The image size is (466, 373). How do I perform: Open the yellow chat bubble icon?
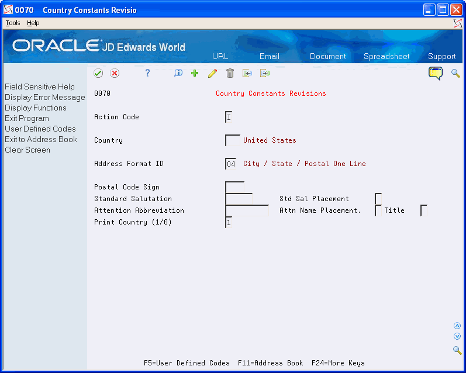pyautogui.click(x=436, y=73)
